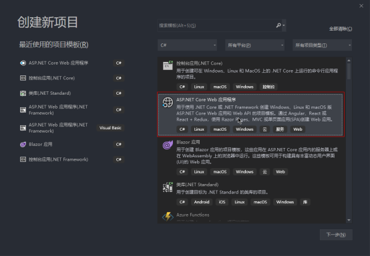Viewport: 370px width, 256px height.
Task: Open the 所有项目类型 project type dropdown
Action: coord(323,45)
